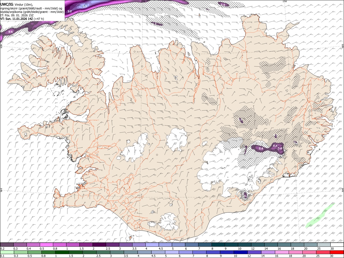
Task: Click the 20W longitude label
Action: (143, 1)
